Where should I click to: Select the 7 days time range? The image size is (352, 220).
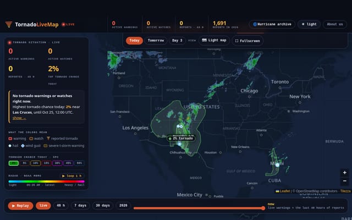[80, 205]
